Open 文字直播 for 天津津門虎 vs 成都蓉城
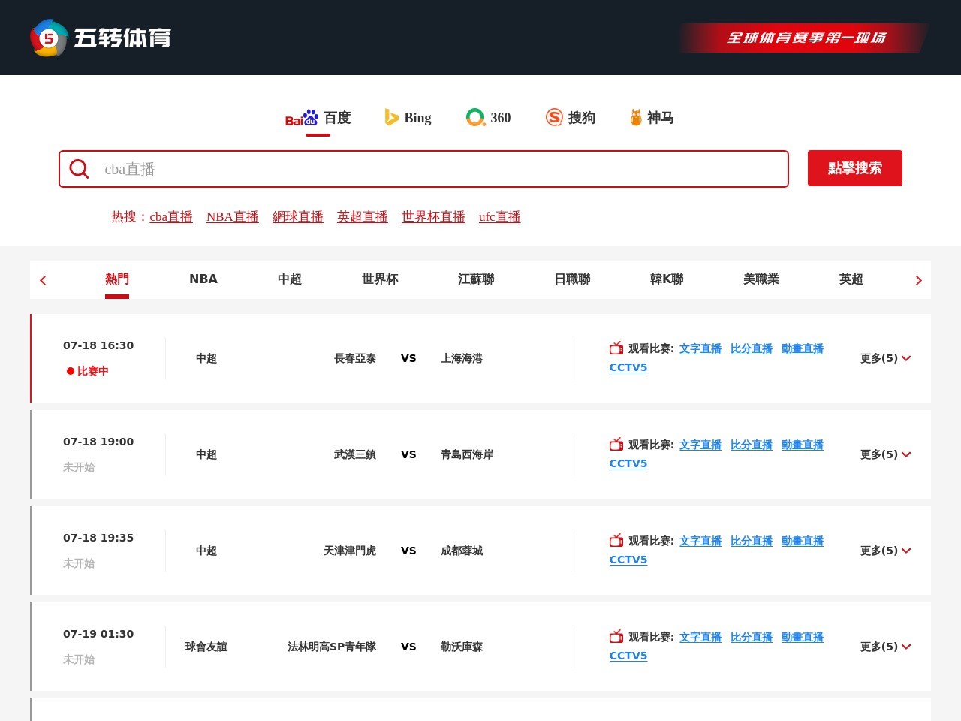Image resolution: width=961 pixels, height=721 pixels. pos(700,542)
